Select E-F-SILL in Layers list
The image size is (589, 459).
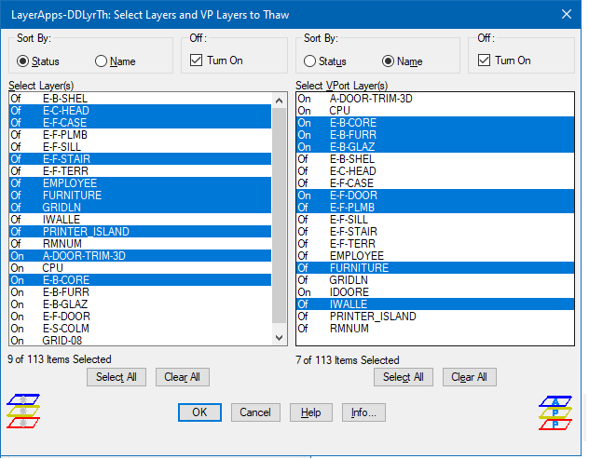pyautogui.click(x=140, y=147)
